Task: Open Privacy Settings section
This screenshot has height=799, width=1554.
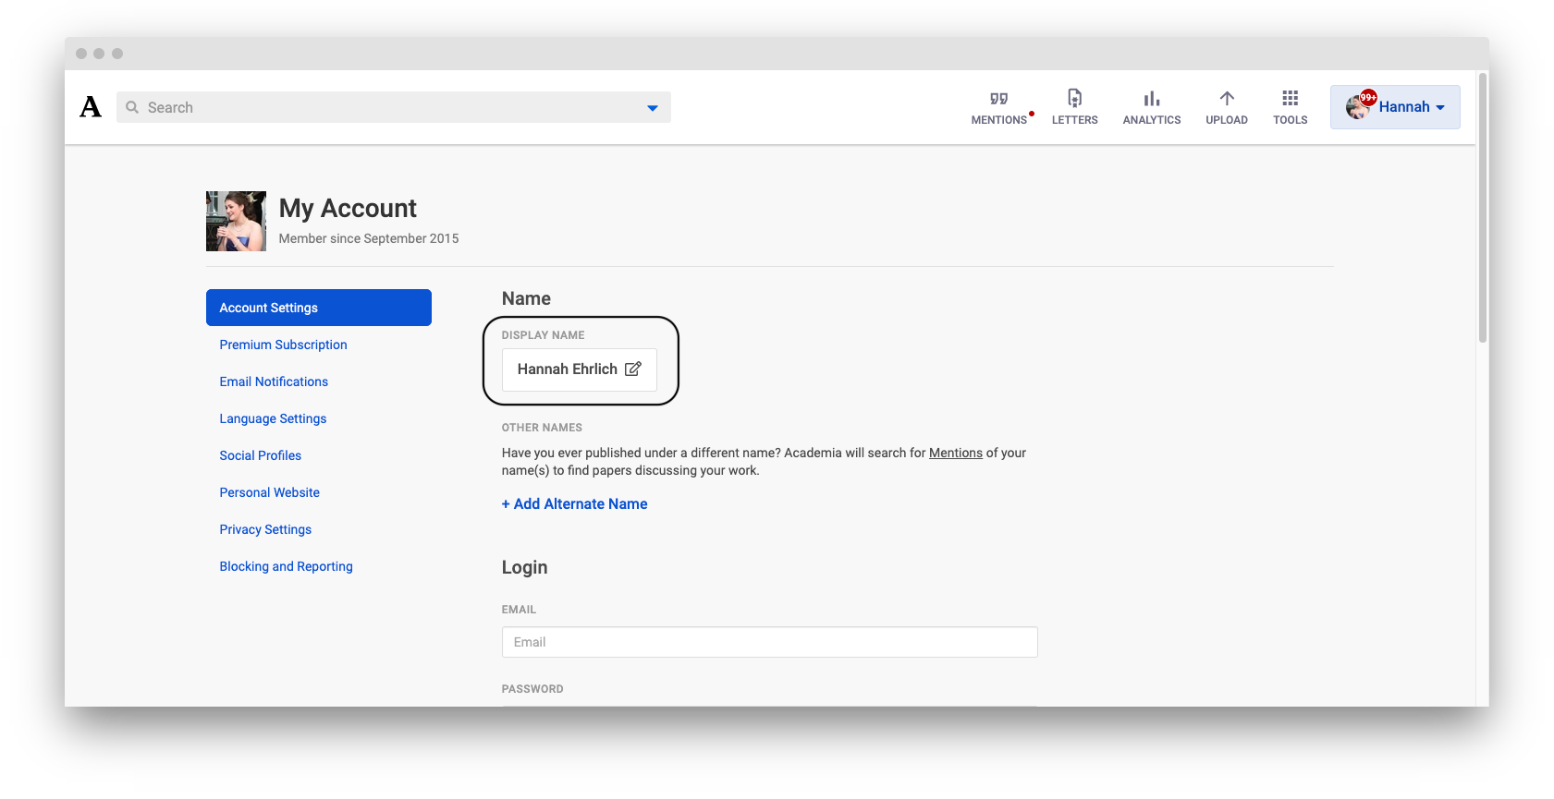Action: pos(265,529)
